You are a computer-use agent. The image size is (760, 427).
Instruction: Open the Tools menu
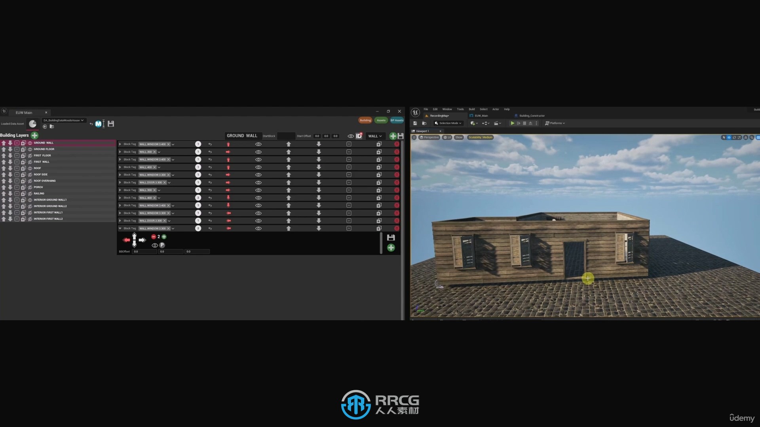pyautogui.click(x=460, y=109)
